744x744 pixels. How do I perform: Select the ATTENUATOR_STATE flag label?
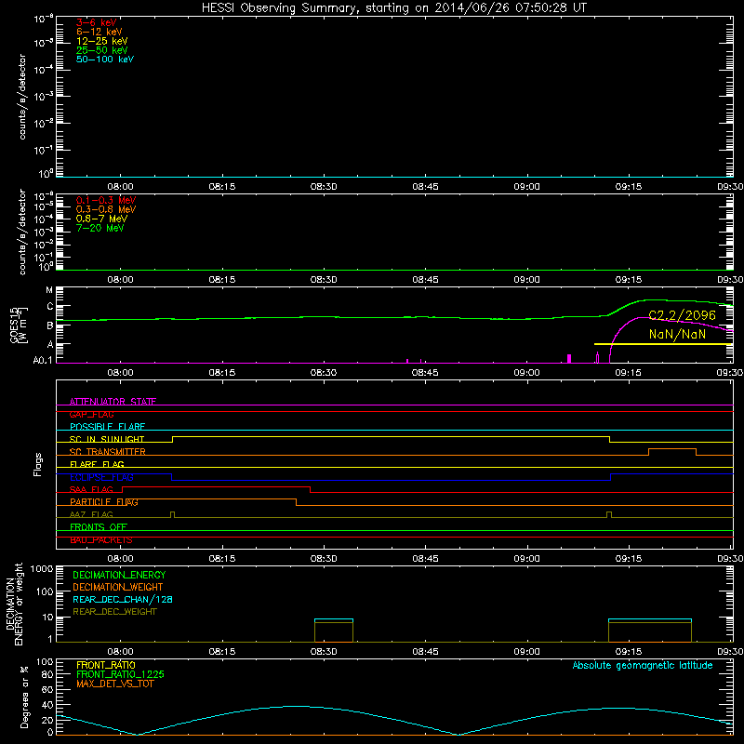113,402
